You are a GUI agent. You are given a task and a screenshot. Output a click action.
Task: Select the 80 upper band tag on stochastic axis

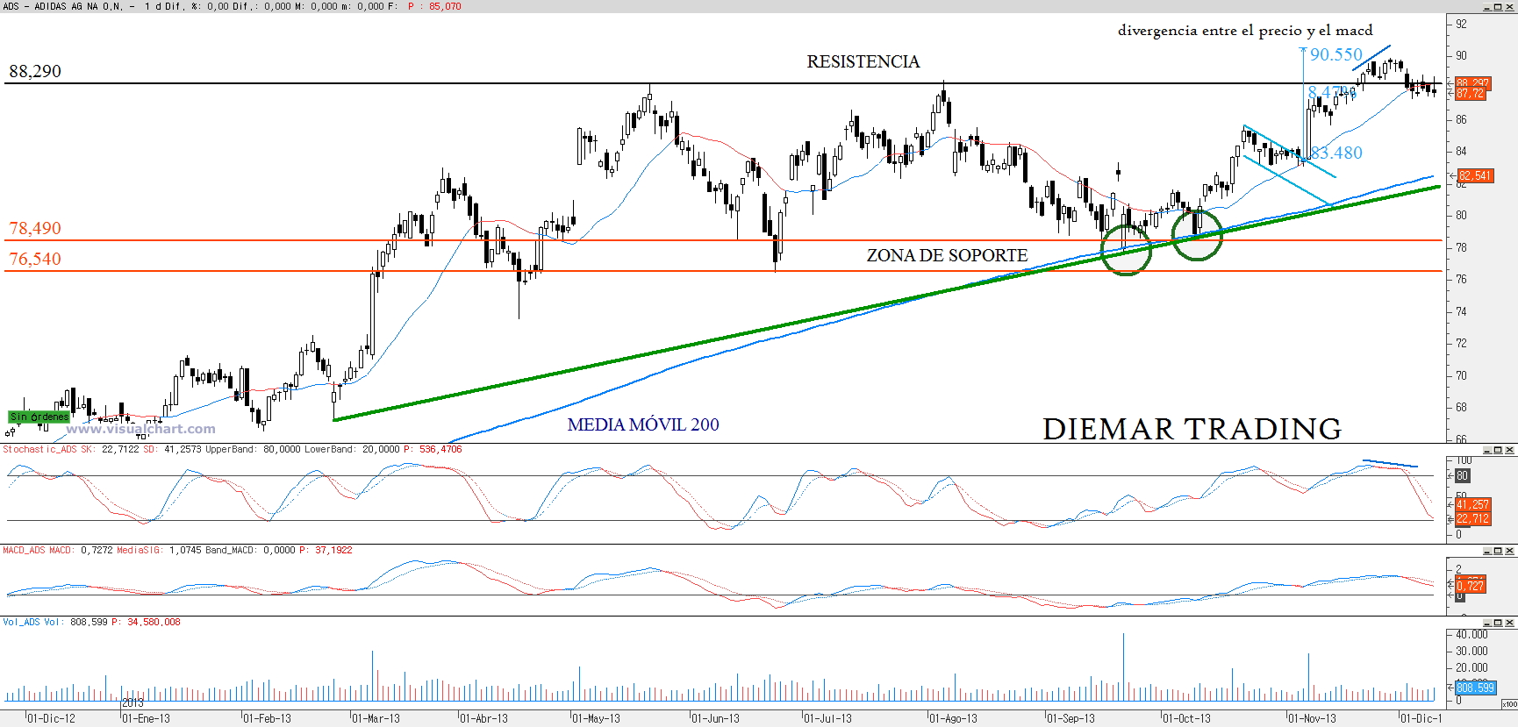point(1462,476)
